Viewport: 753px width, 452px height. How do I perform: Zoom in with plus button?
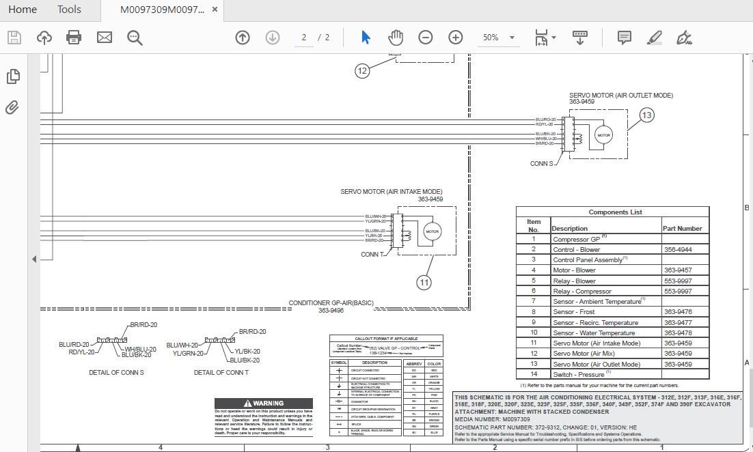coord(455,38)
